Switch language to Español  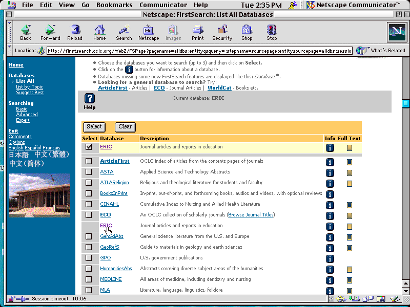tap(33, 148)
